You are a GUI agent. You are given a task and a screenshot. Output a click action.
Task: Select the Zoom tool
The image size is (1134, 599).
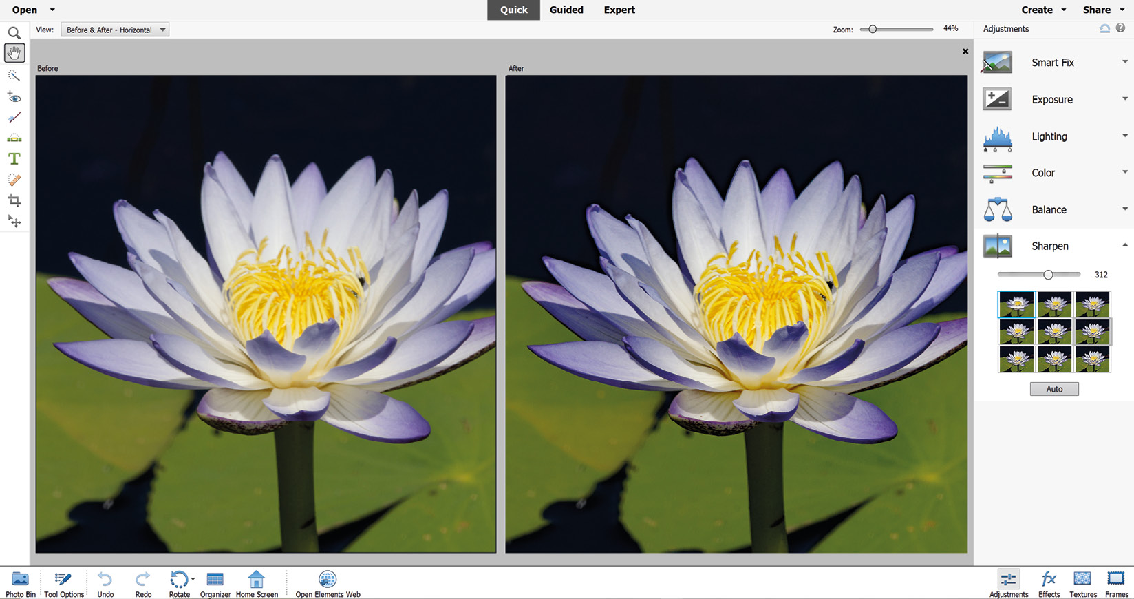(x=14, y=33)
